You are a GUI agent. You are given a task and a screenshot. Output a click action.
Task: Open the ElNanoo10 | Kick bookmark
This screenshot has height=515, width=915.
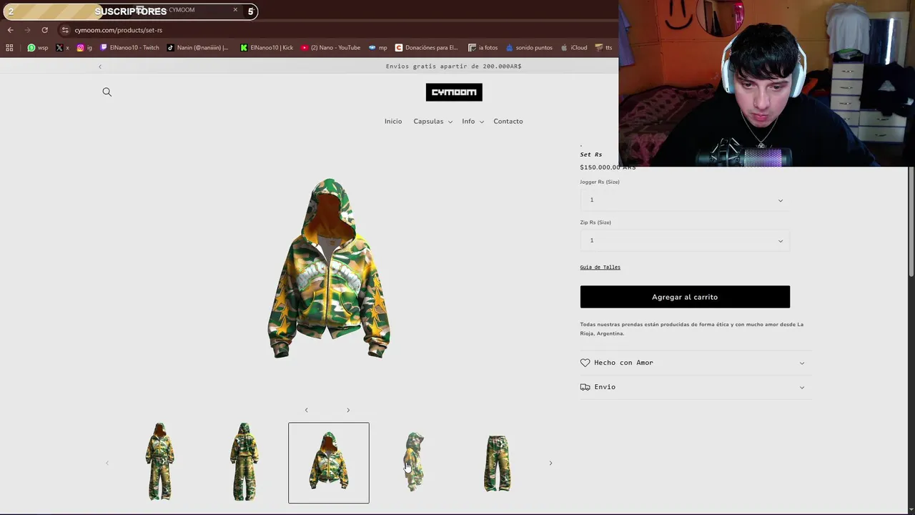[267, 48]
